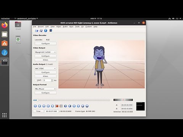Viewport: 183px width, 137px height.
Task: Open the Trash desktop icon
Action: point(18,40)
